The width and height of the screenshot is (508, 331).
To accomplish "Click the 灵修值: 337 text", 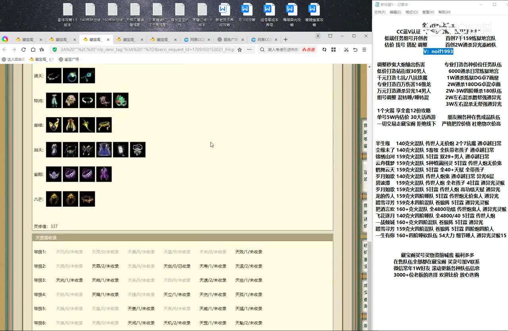I will coord(46,226).
